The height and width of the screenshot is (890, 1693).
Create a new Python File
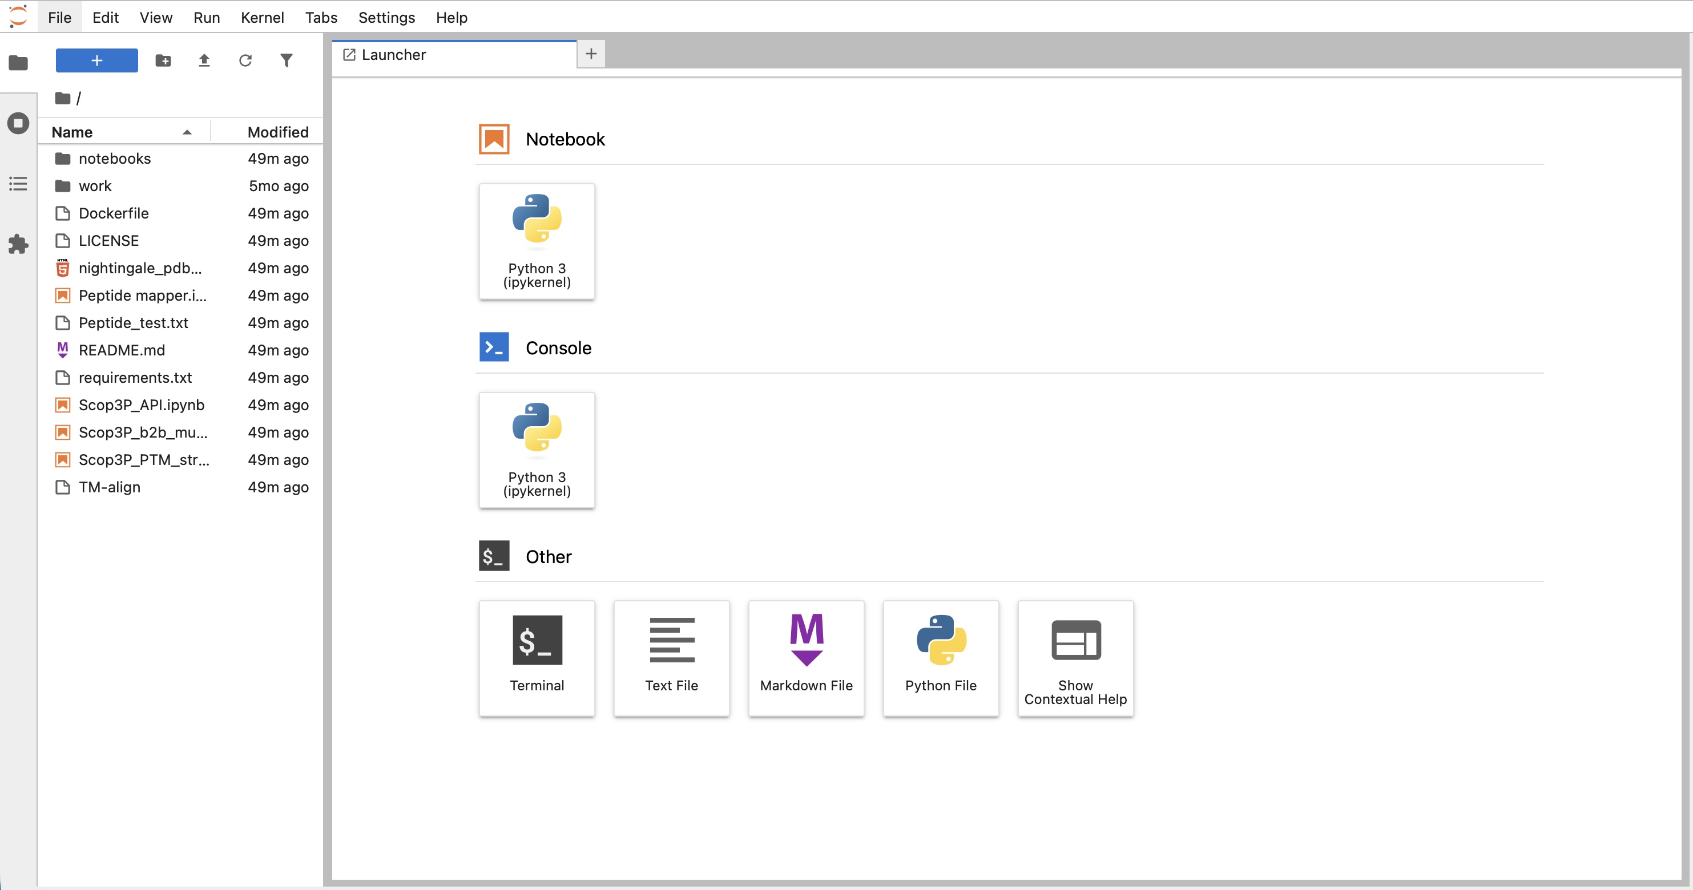click(x=941, y=658)
